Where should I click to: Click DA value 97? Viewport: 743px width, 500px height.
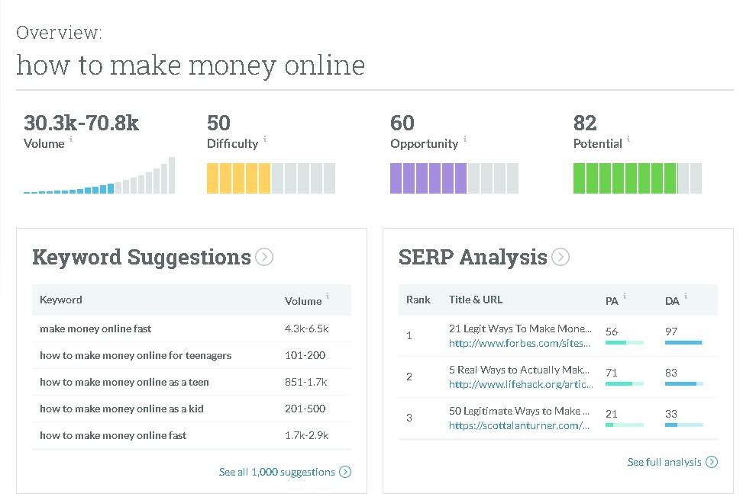click(x=671, y=332)
